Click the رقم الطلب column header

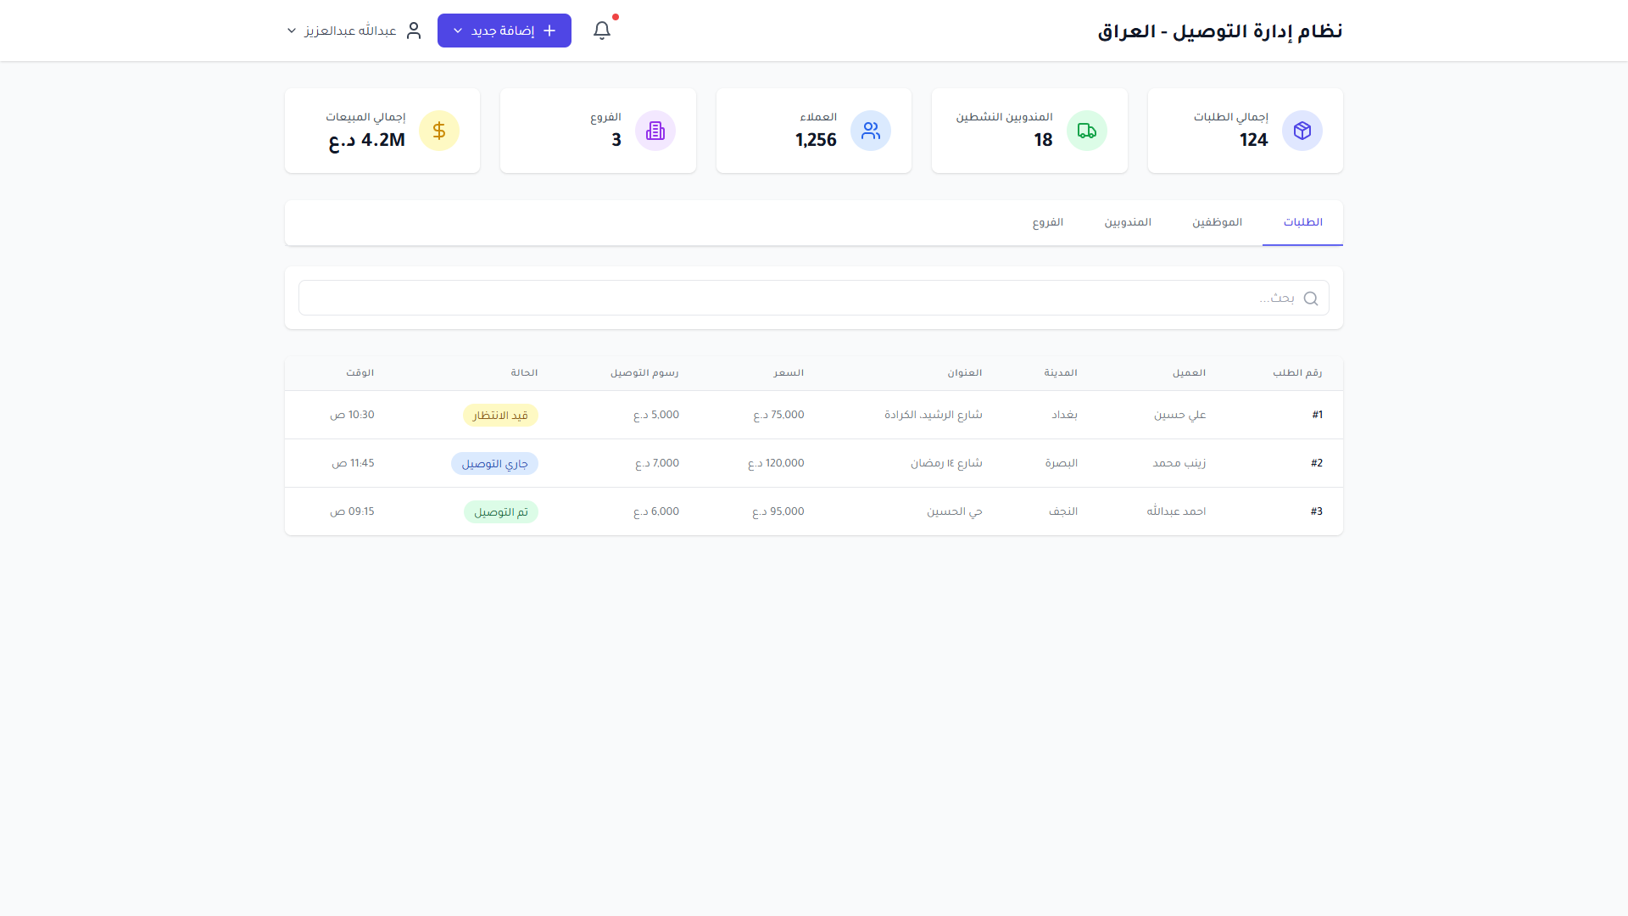point(1297,373)
